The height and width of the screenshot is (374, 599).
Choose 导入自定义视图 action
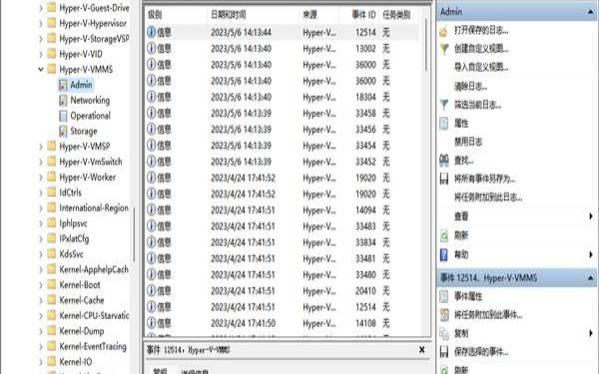click(x=481, y=68)
